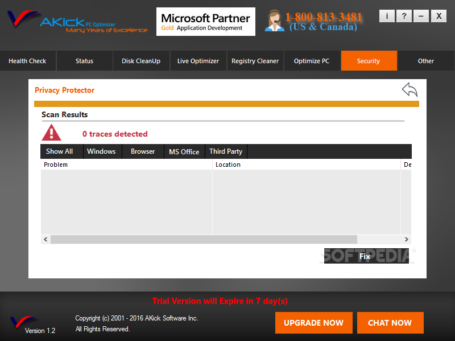Switch to the Health Check tab
This screenshot has height=341, width=455.
click(x=27, y=61)
